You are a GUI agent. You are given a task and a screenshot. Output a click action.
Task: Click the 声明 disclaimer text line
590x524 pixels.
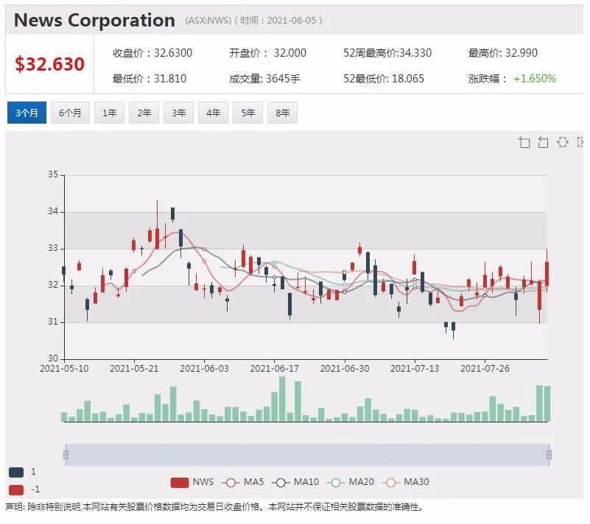click(214, 508)
